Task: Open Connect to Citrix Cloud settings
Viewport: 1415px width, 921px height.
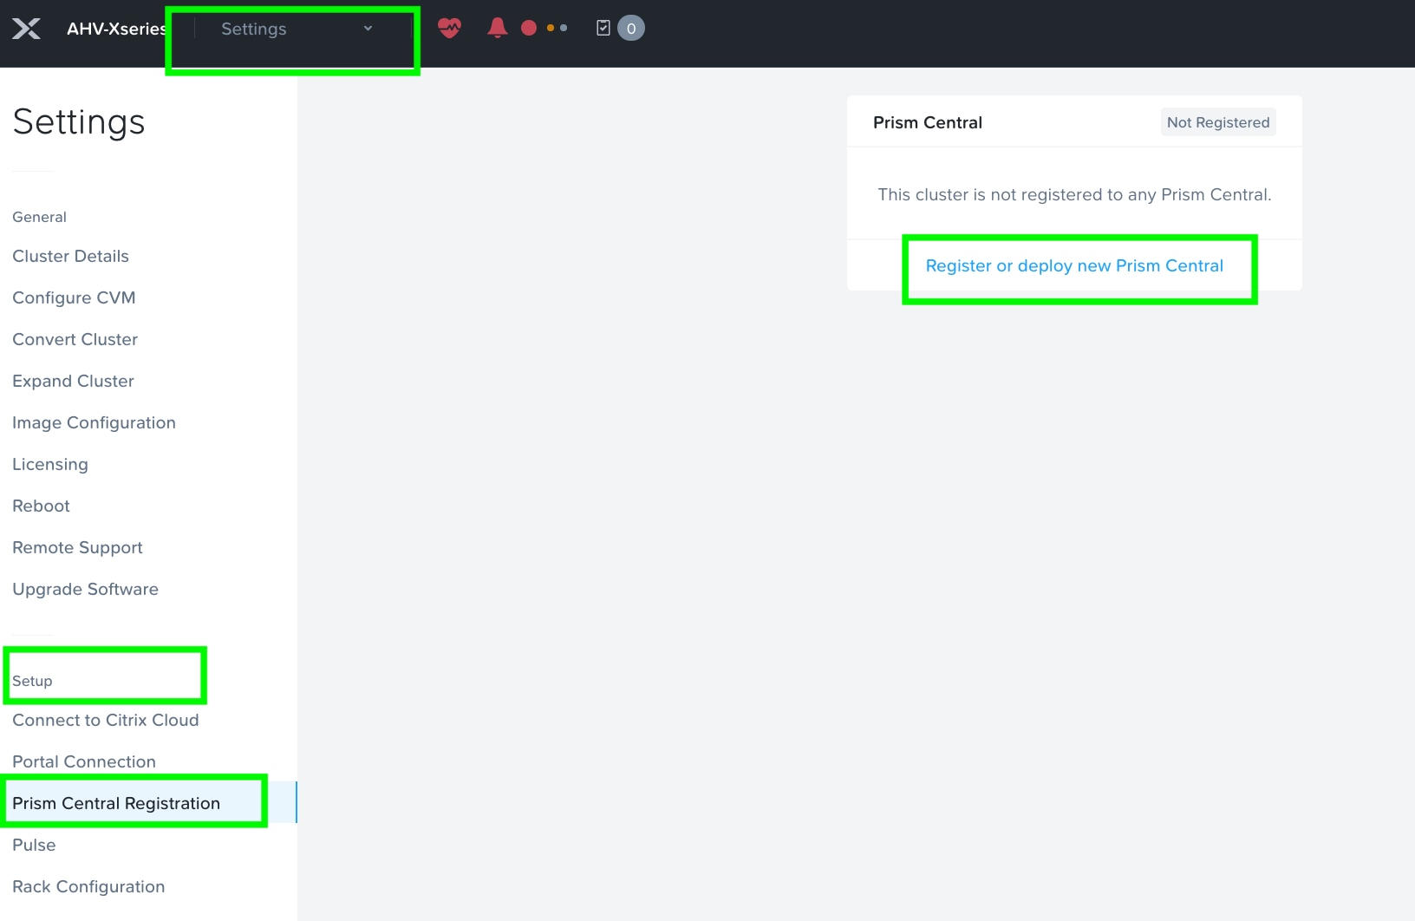Action: pyautogui.click(x=105, y=720)
